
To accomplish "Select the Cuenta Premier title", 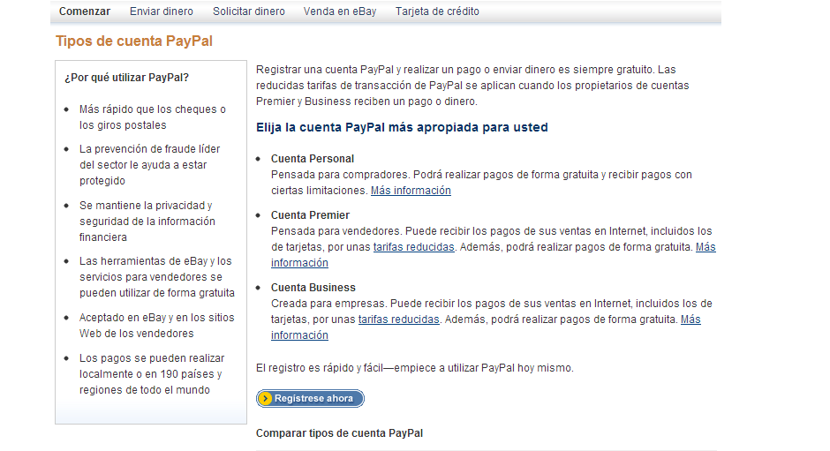I will pos(310,215).
